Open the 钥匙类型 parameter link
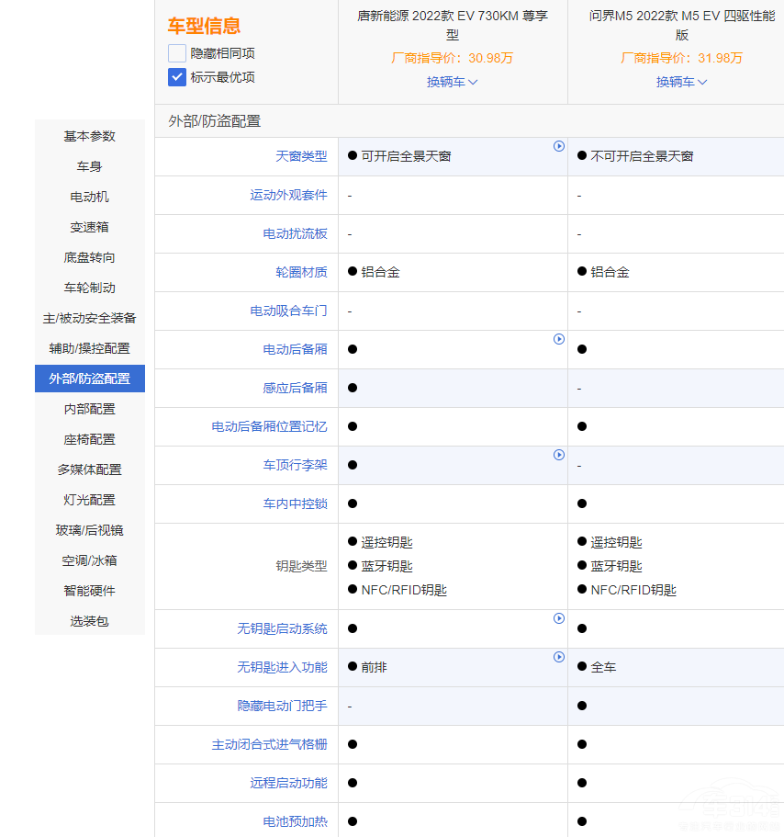Screen dimensions: 784x837 point(301,566)
